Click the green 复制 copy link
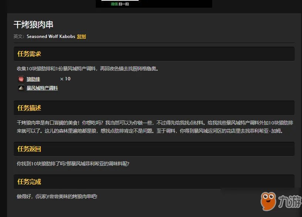The height and width of the screenshot is (217, 302). [x=81, y=36]
